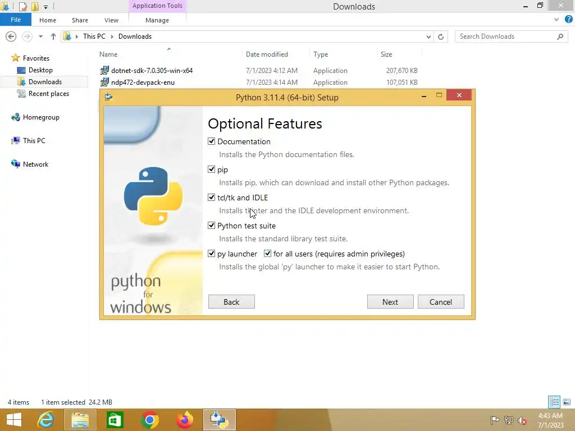Click Downloads in address breadcrumb

pyautogui.click(x=135, y=36)
